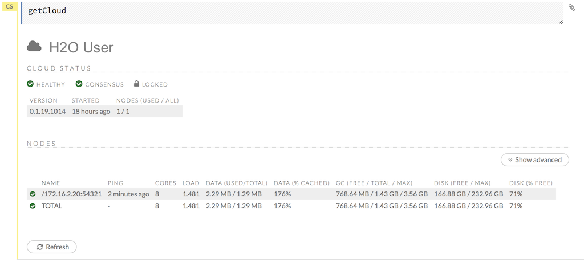This screenshot has width=584, height=262.
Task: Click the LOCKED padlock icon
Action: tap(136, 84)
